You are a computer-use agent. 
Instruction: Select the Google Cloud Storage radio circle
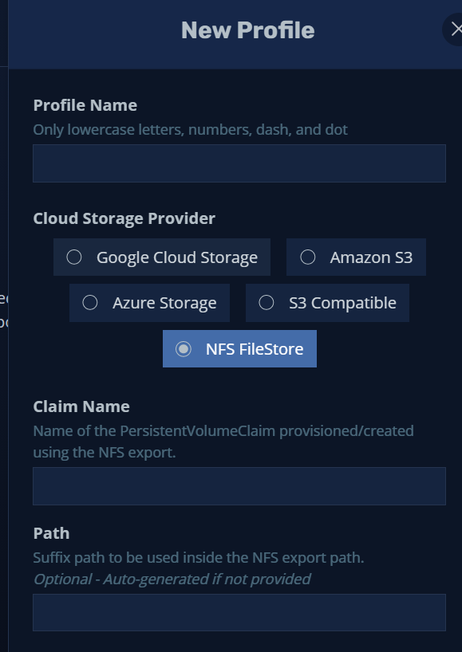[x=74, y=257]
